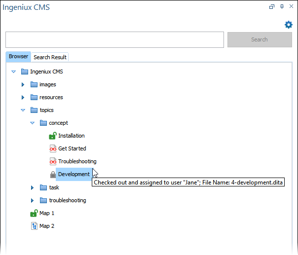Click the green unlocked padlock beside Map 1

[x=34, y=213]
